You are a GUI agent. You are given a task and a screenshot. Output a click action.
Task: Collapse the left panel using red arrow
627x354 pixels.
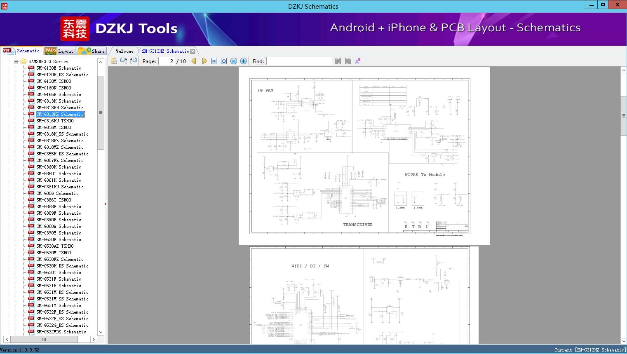(106, 204)
